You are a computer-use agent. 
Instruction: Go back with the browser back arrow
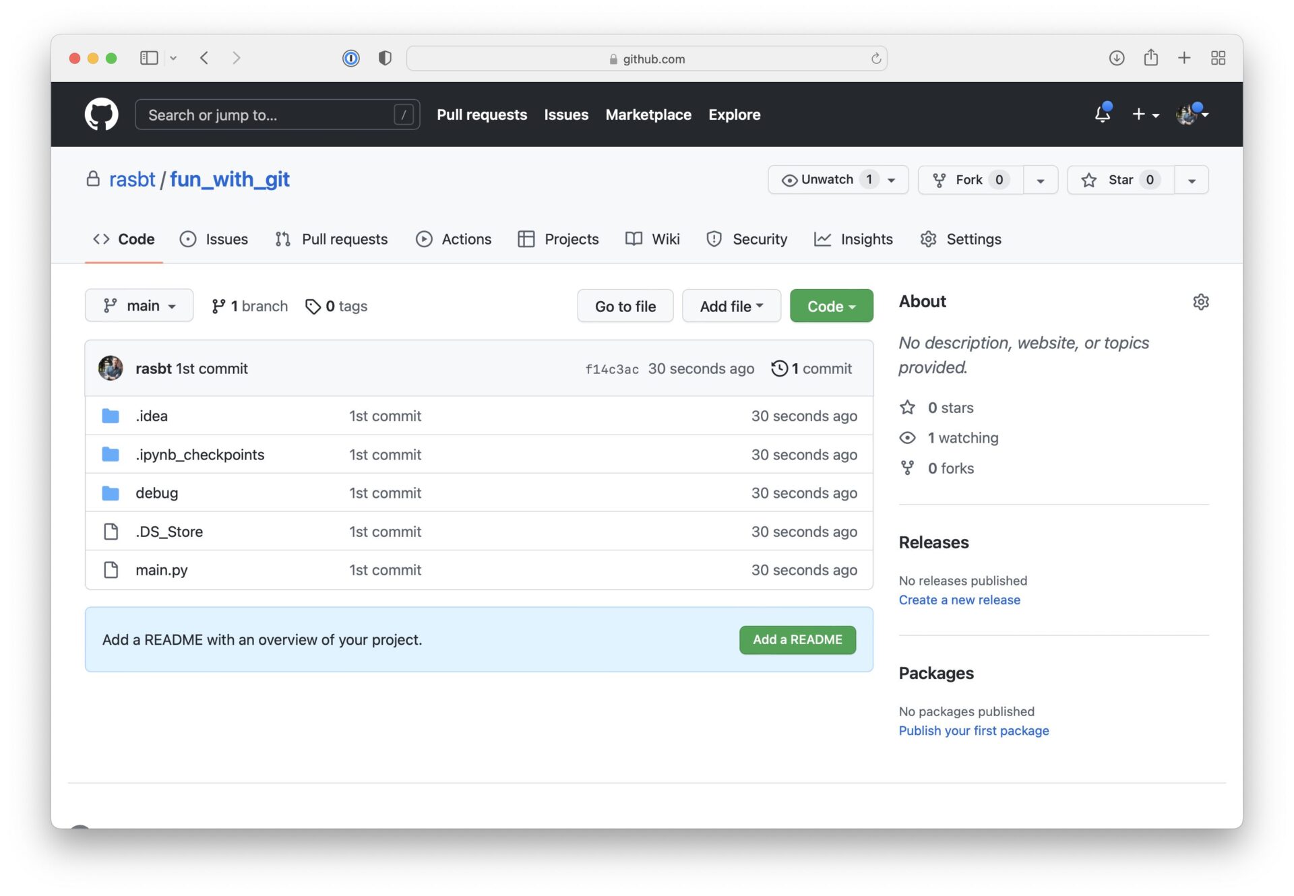click(204, 58)
